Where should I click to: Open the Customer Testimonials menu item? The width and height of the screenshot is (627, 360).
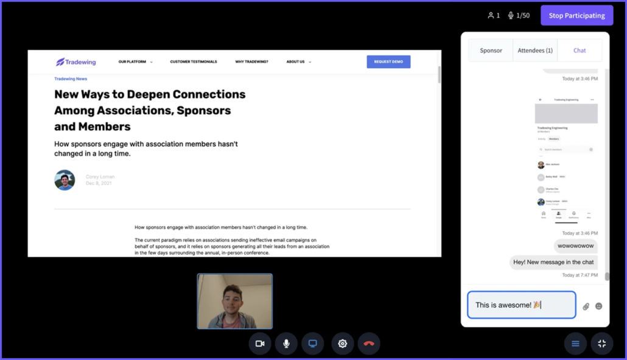(194, 62)
